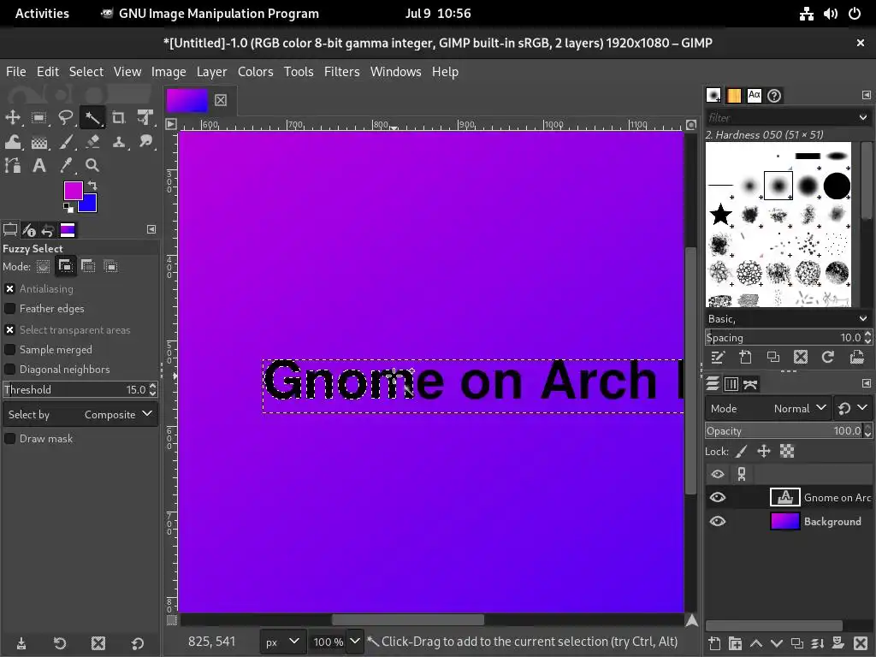Open the Filters menu
The height and width of the screenshot is (657, 876).
tap(342, 72)
